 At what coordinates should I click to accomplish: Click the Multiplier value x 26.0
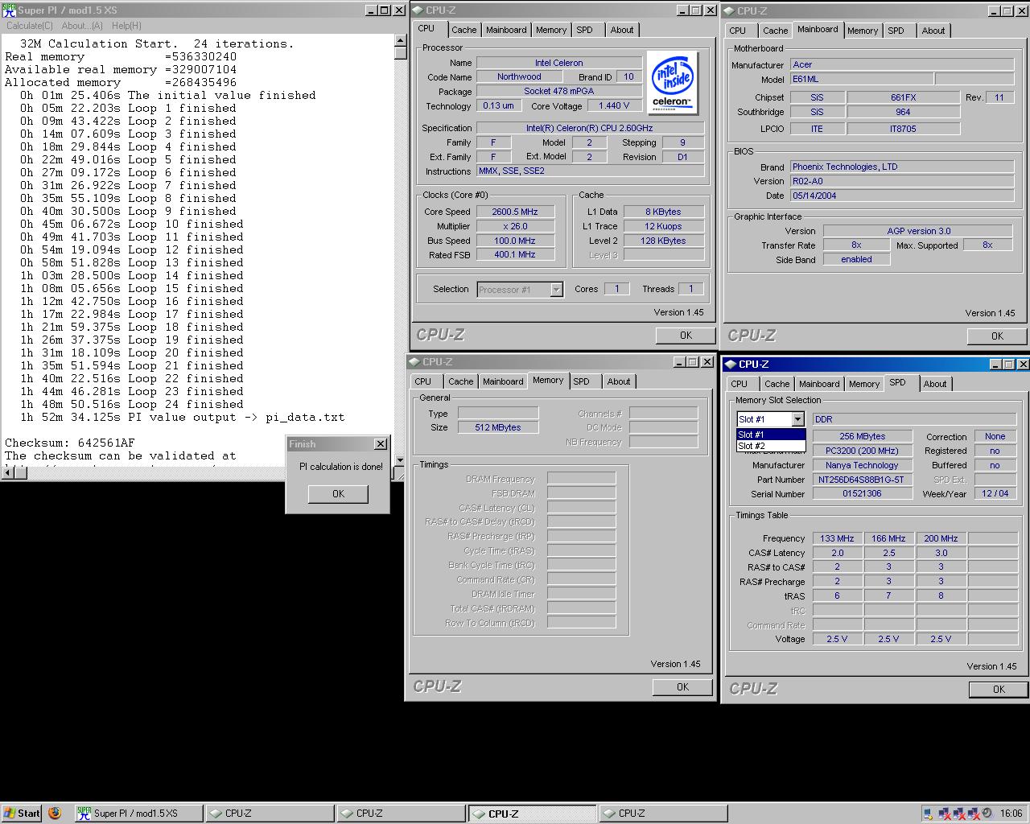(x=515, y=226)
